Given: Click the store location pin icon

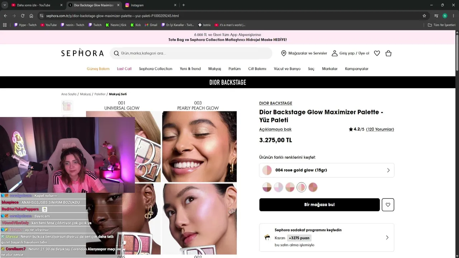Looking at the screenshot, I should (284, 53).
